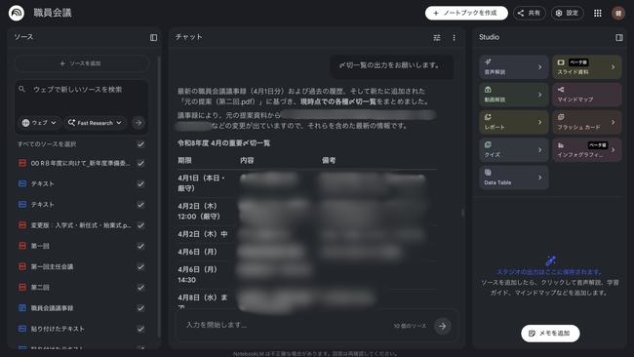Uncheck 変更版：入学式 source checkbox

click(x=140, y=225)
